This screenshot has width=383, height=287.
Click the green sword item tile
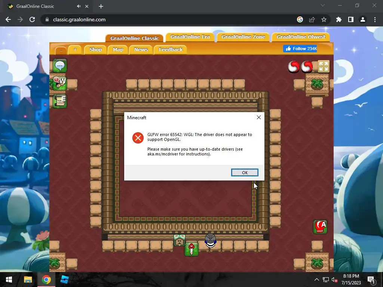click(x=191, y=249)
